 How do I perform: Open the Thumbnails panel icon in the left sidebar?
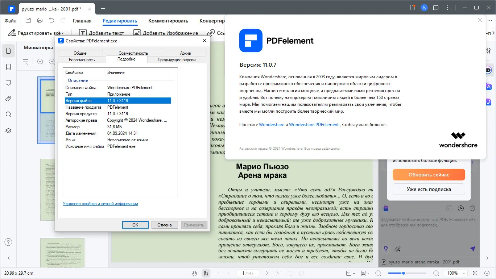8,50
